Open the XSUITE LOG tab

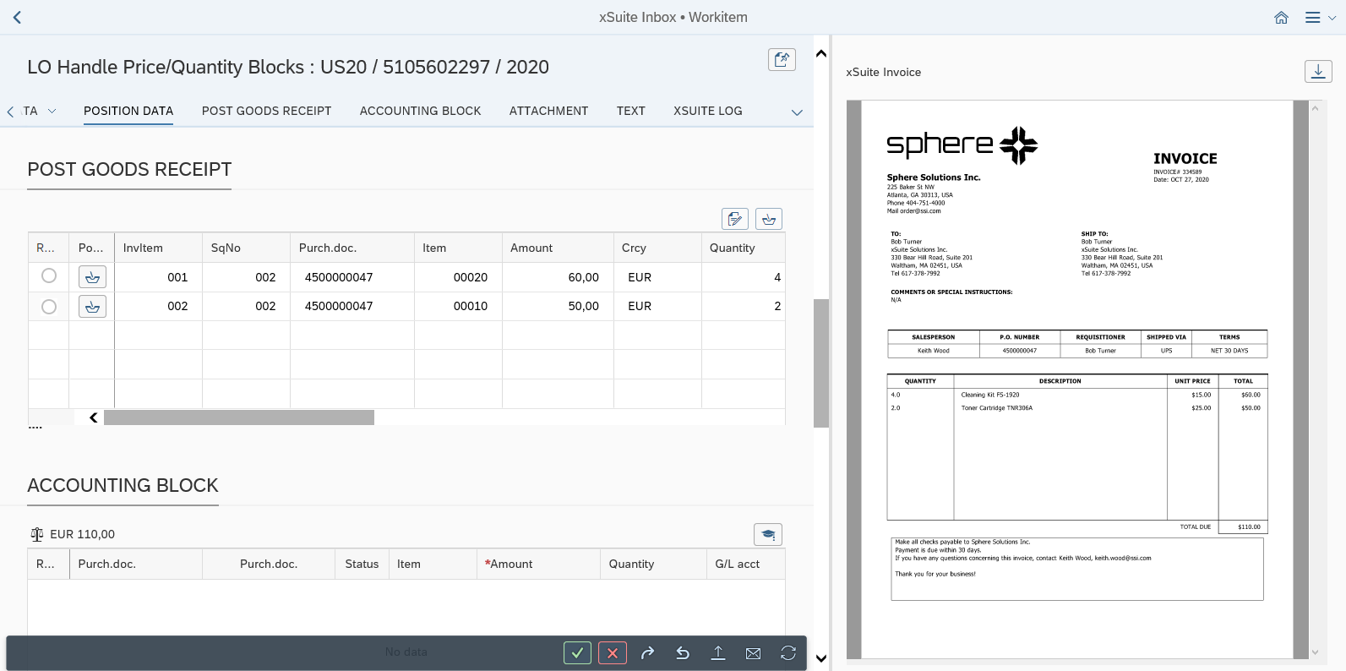pos(707,111)
